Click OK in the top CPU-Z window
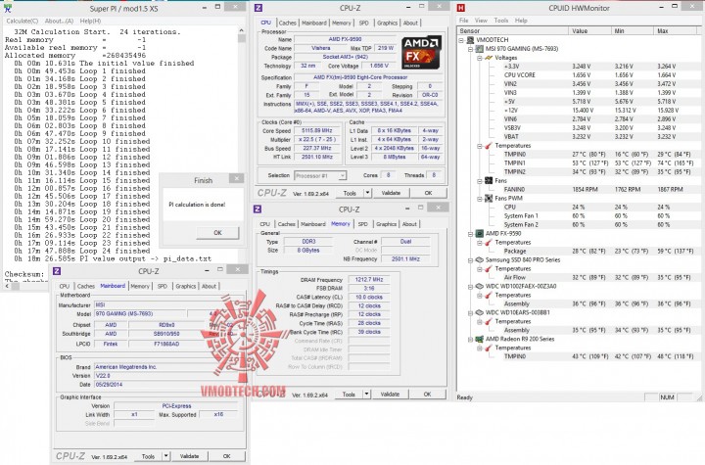Image resolution: width=705 pixels, height=465 pixels. click(428, 193)
